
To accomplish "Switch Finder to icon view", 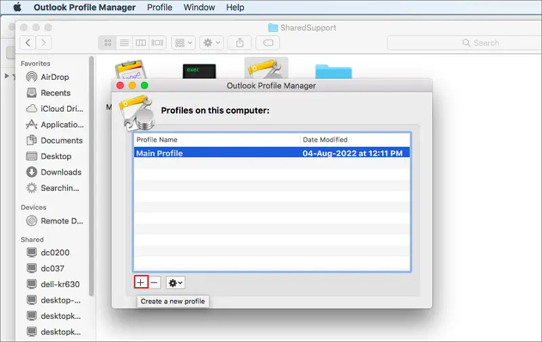I will [x=108, y=43].
